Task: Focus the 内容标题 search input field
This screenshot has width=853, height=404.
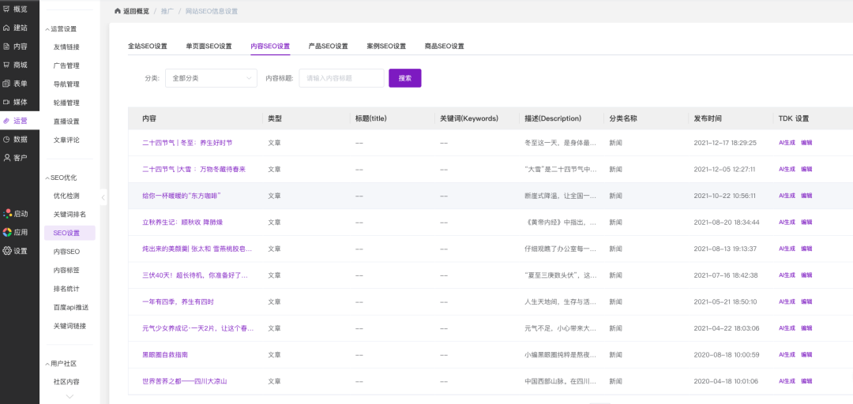Action: pyautogui.click(x=341, y=78)
